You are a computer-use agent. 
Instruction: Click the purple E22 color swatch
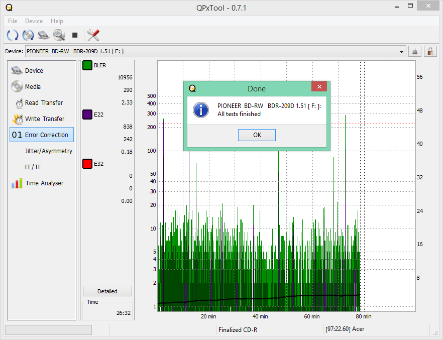tap(87, 115)
